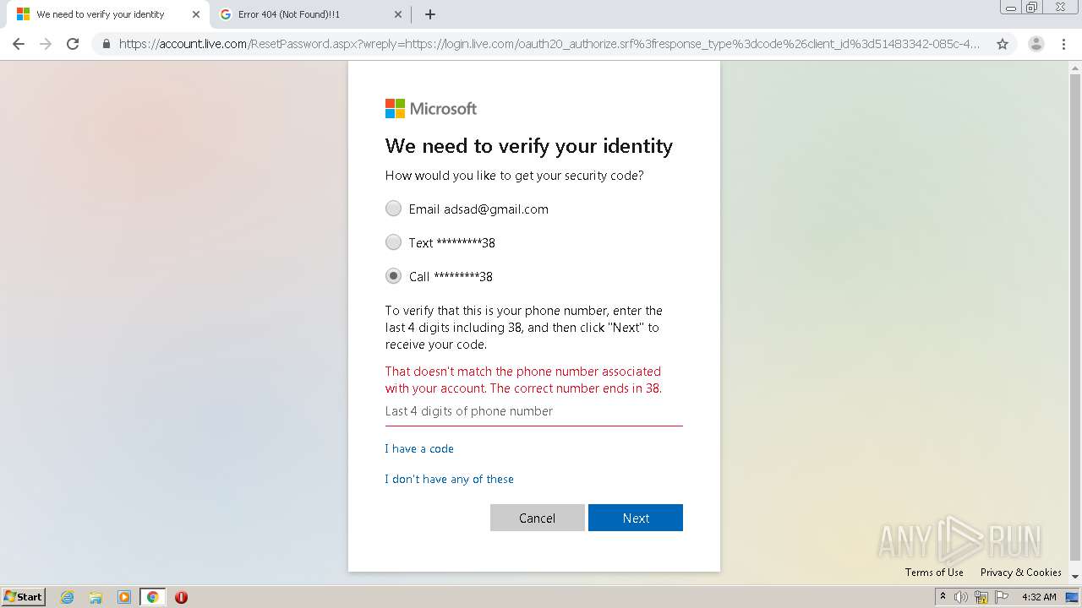Open Windows Media Player taskbar icon
1082x608 pixels.
124,597
